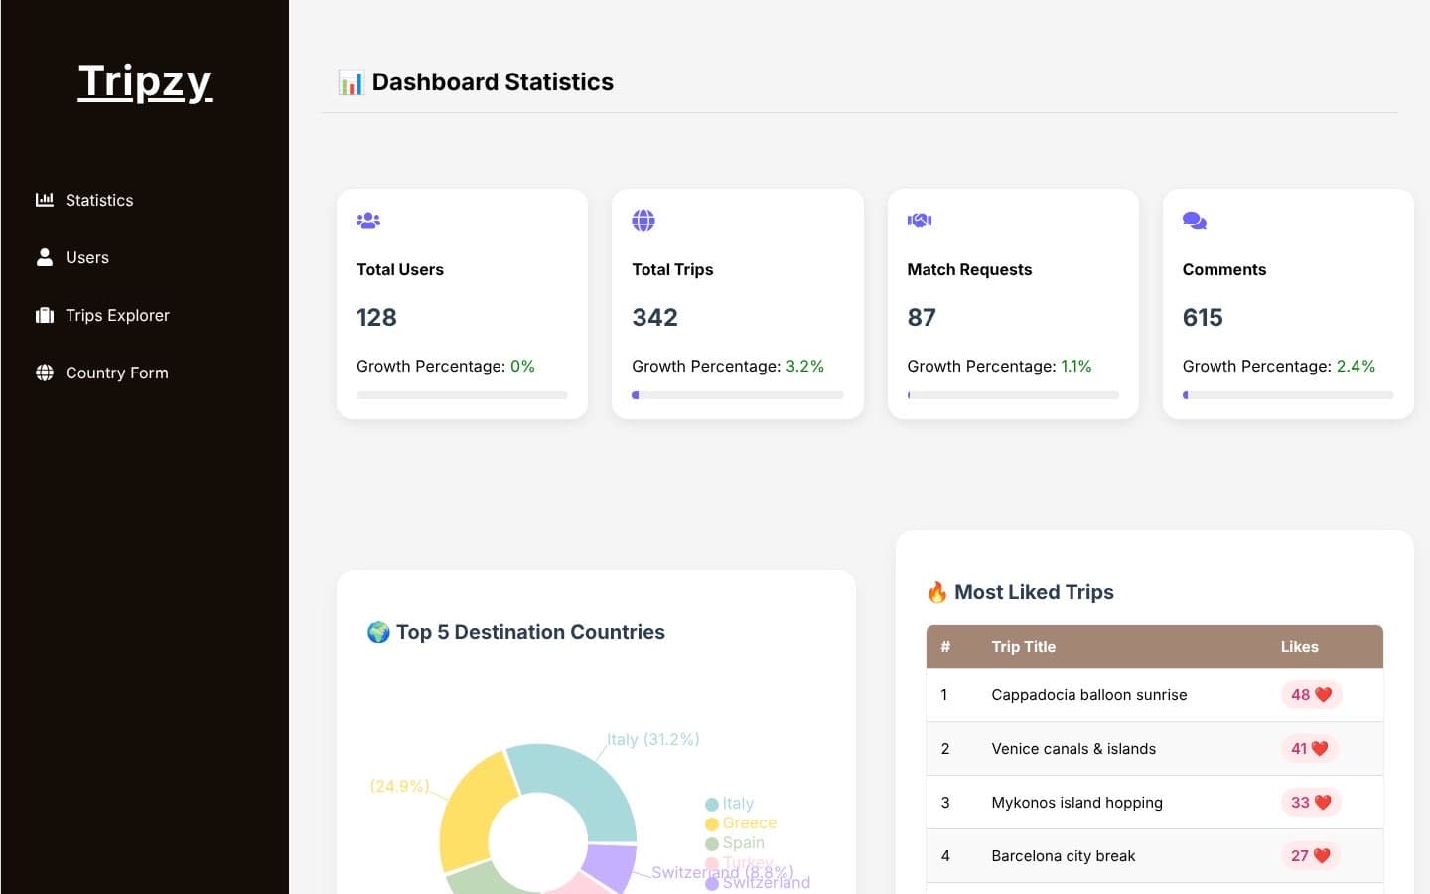Click the Match Requests growth progress bar
The width and height of the screenshot is (1430, 894).
pyautogui.click(x=1013, y=395)
